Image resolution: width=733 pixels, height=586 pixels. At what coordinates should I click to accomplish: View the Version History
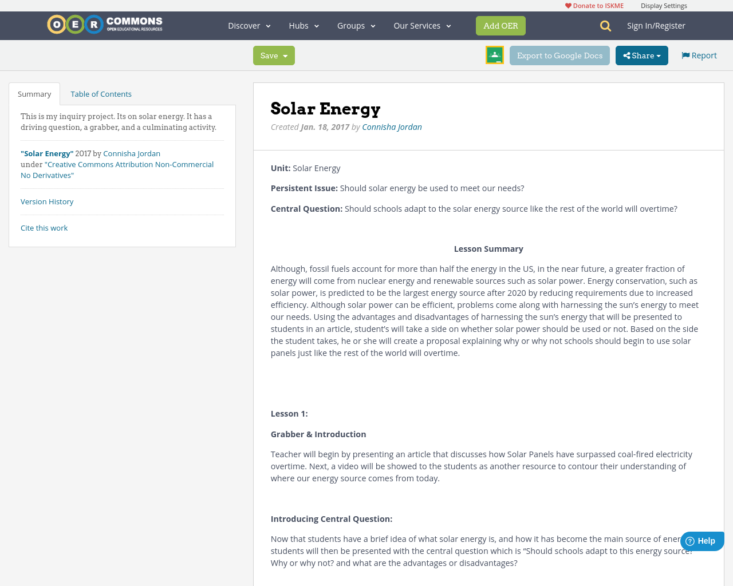pos(47,201)
